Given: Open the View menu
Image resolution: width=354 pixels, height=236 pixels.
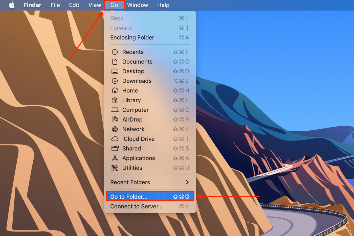Looking at the screenshot, I should [95, 5].
